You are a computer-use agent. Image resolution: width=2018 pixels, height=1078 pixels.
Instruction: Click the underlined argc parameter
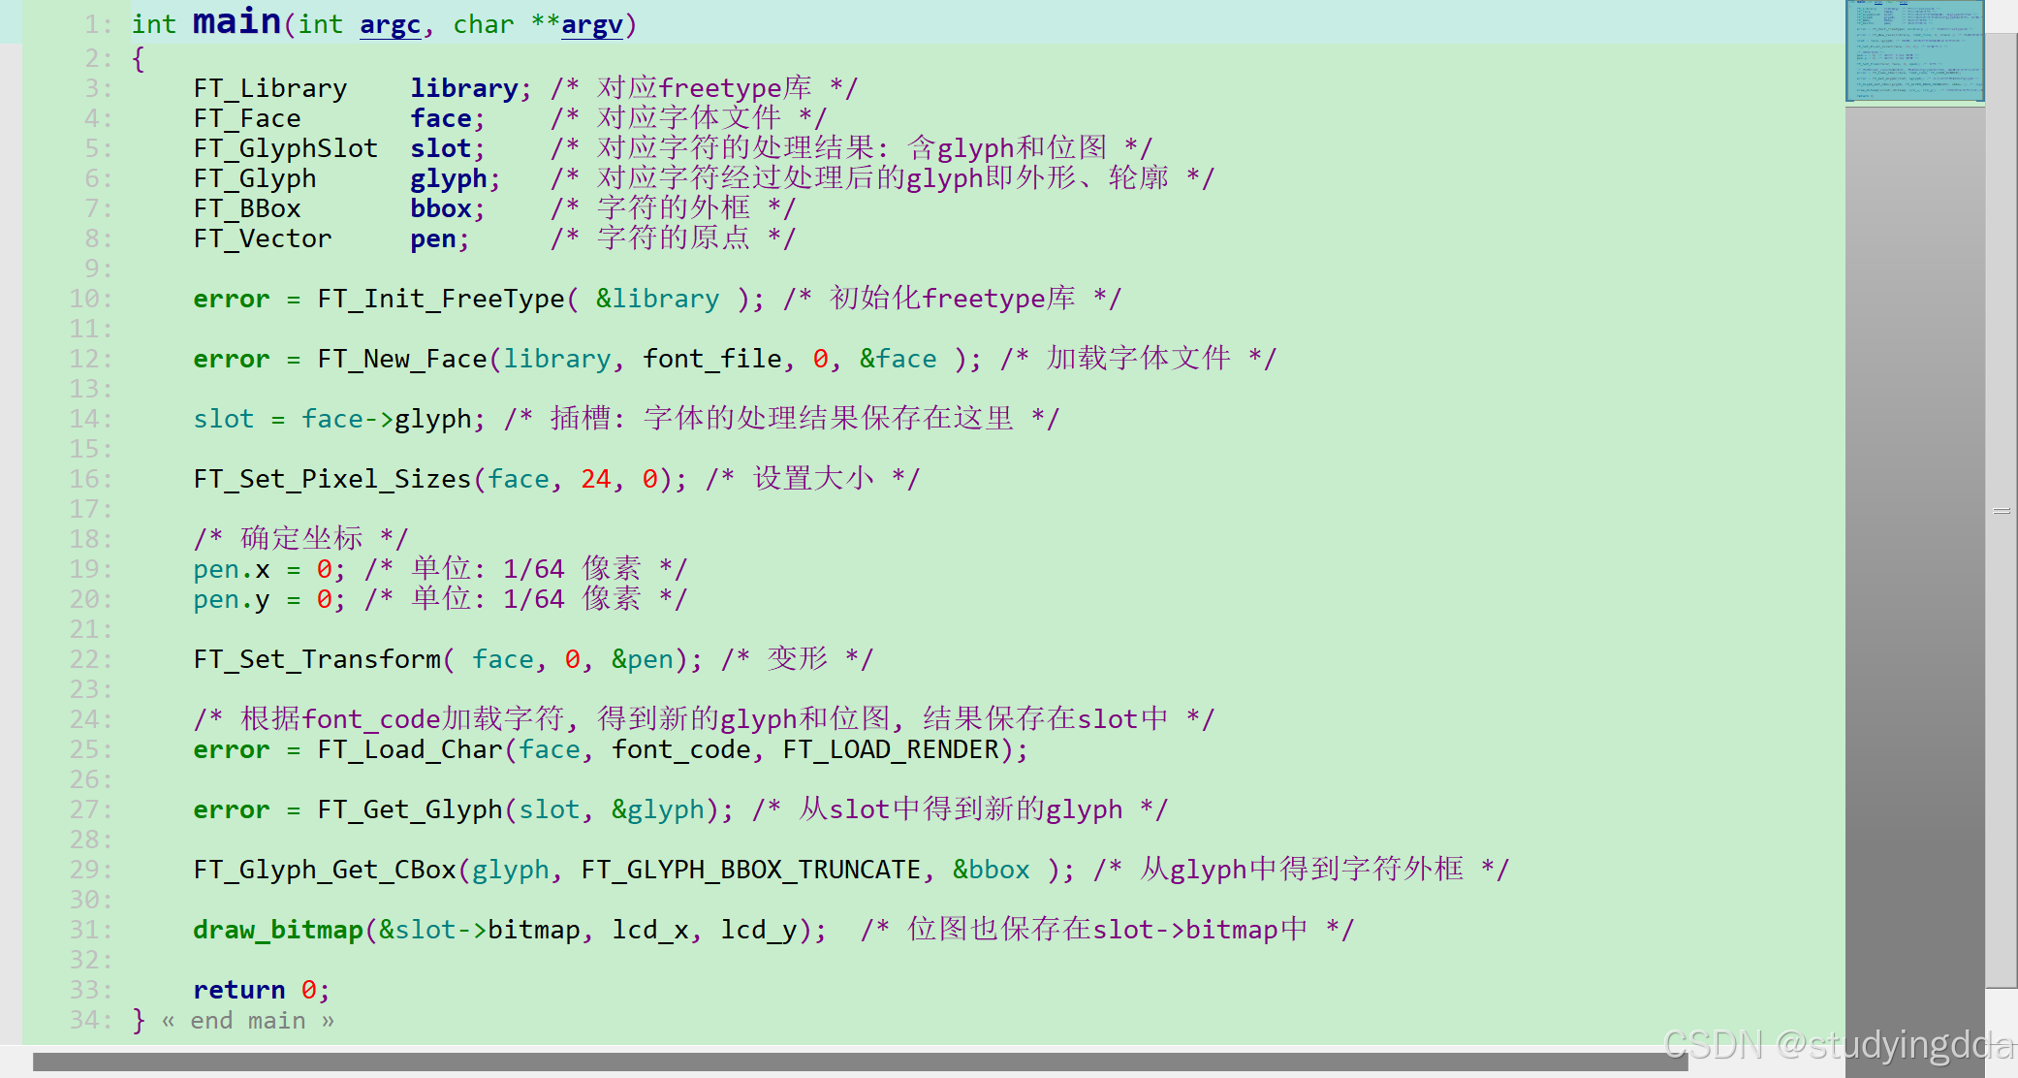point(390,25)
